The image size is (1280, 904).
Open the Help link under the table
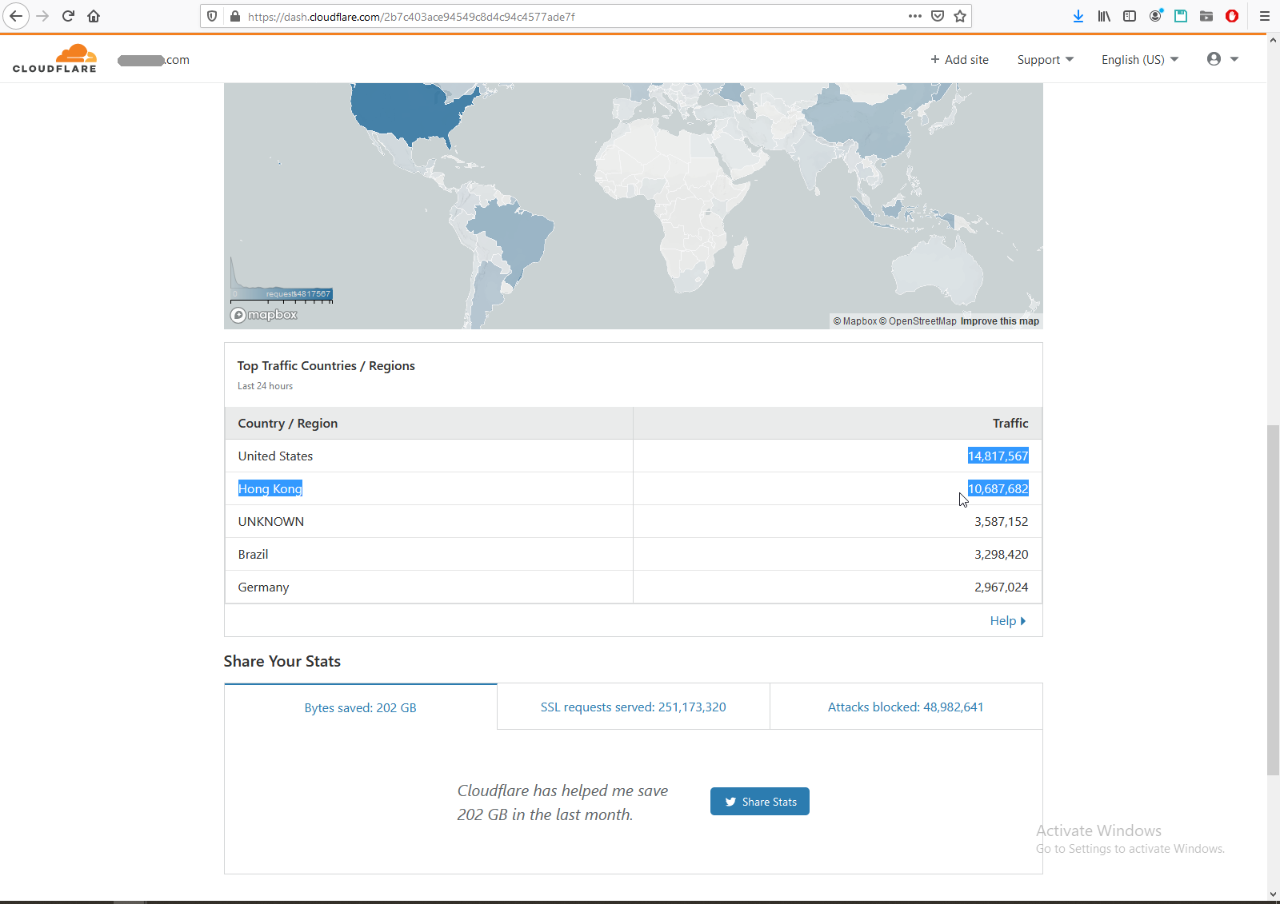pos(1008,621)
